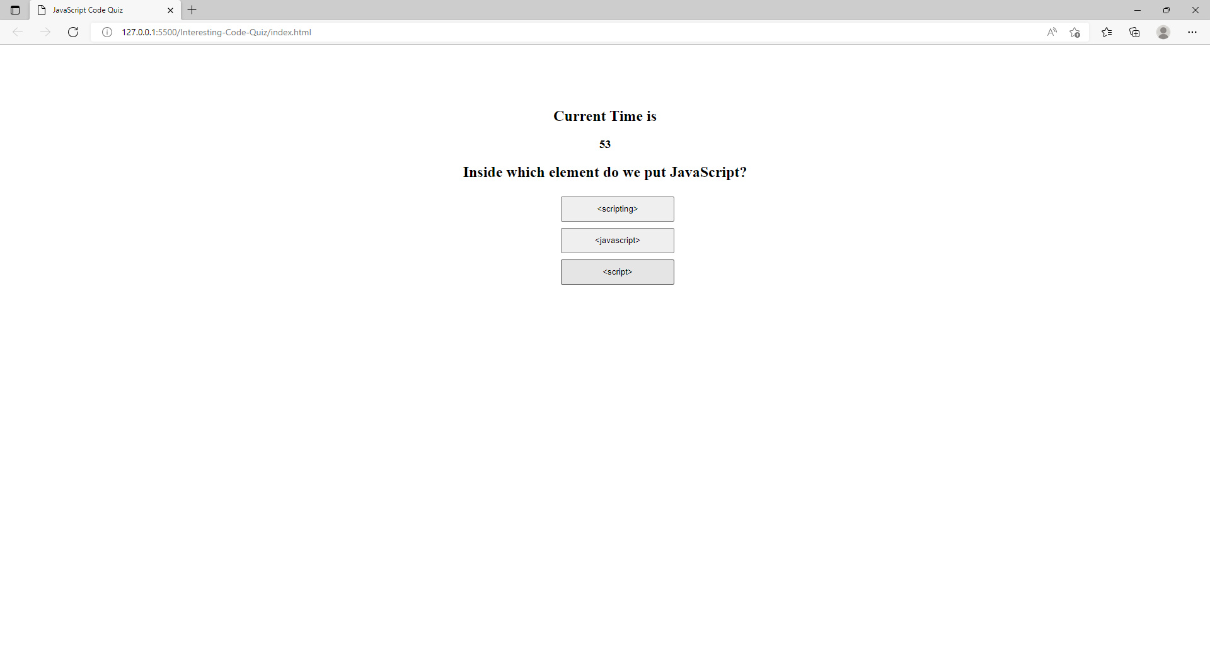The image size is (1210, 655).
Task: Start Read Aloud for the page
Action: [1052, 32]
